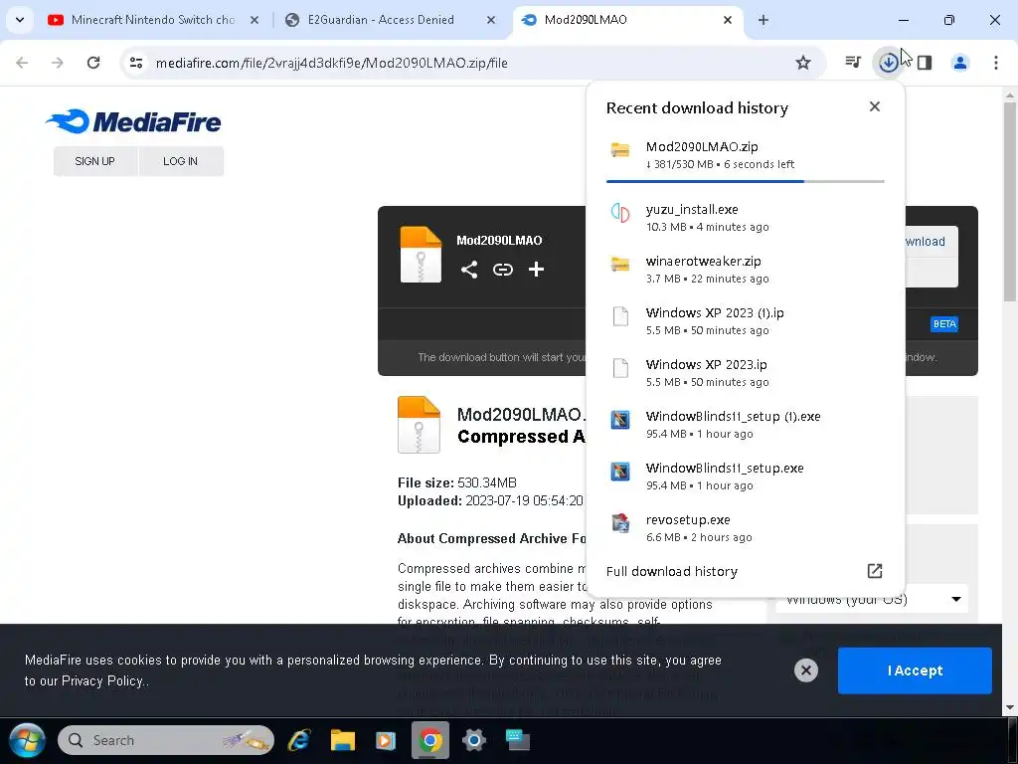Screen dimensions: 1018x764
Task: Open the media controls icon in toolbar
Action: pyautogui.click(x=852, y=63)
